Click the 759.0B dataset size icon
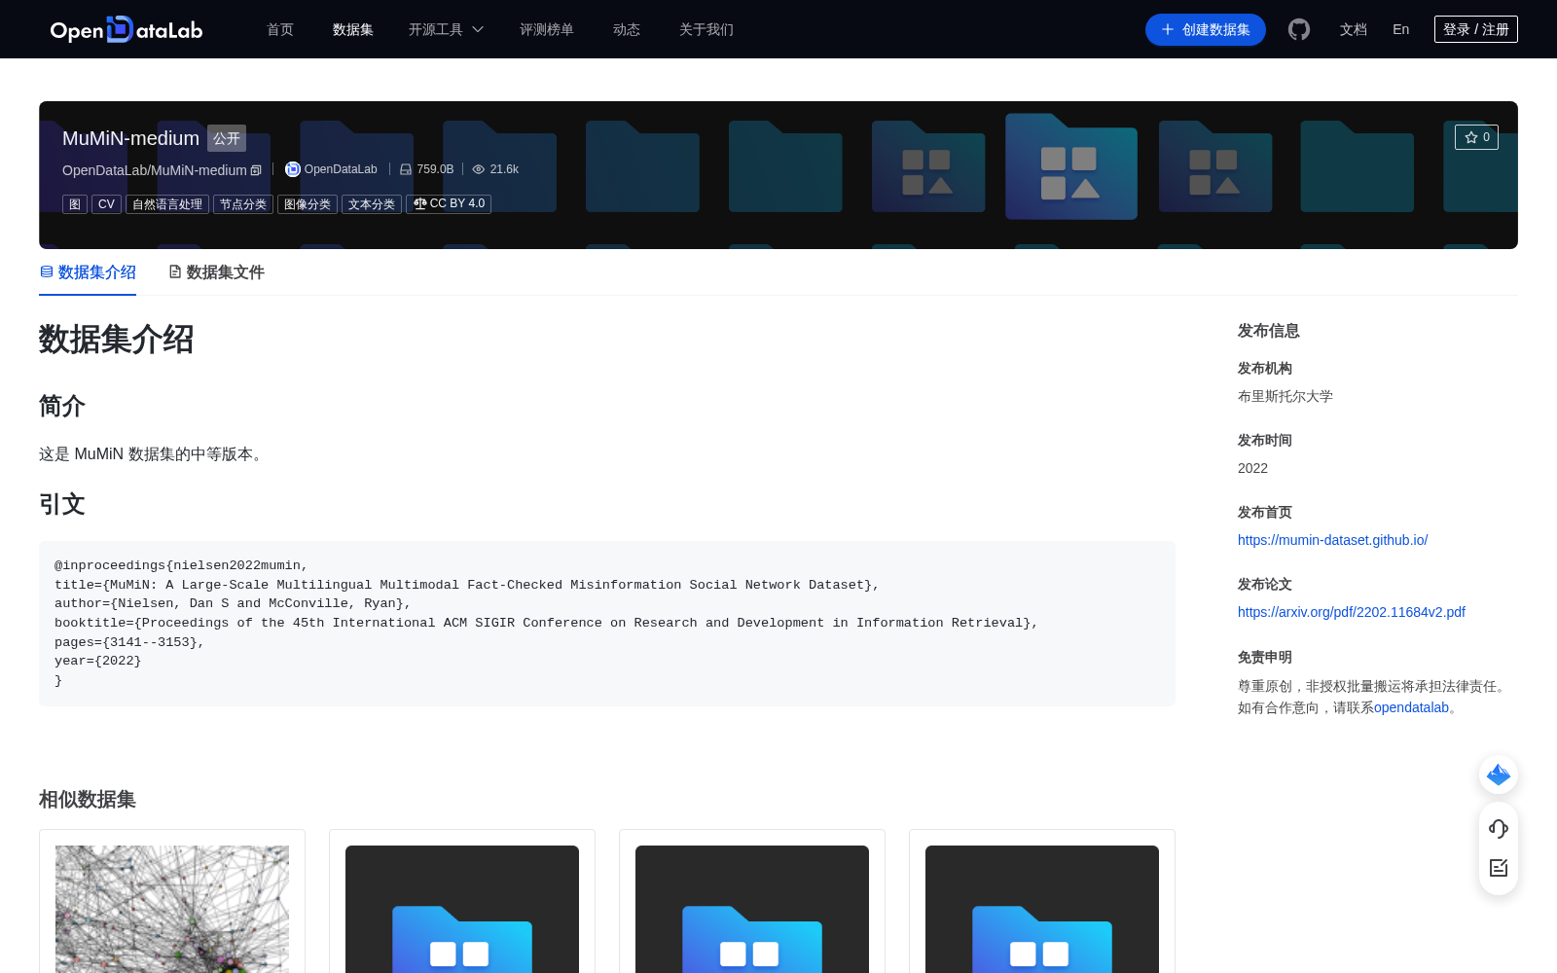Screen dimensions: 1557x973 pos(406,169)
